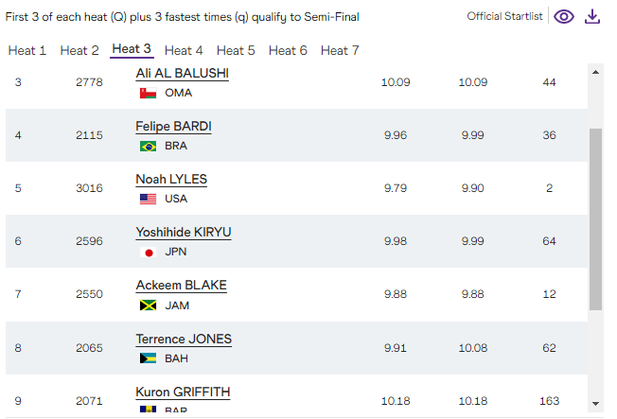Click the eye icon beside Official Startlist

click(564, 17)
